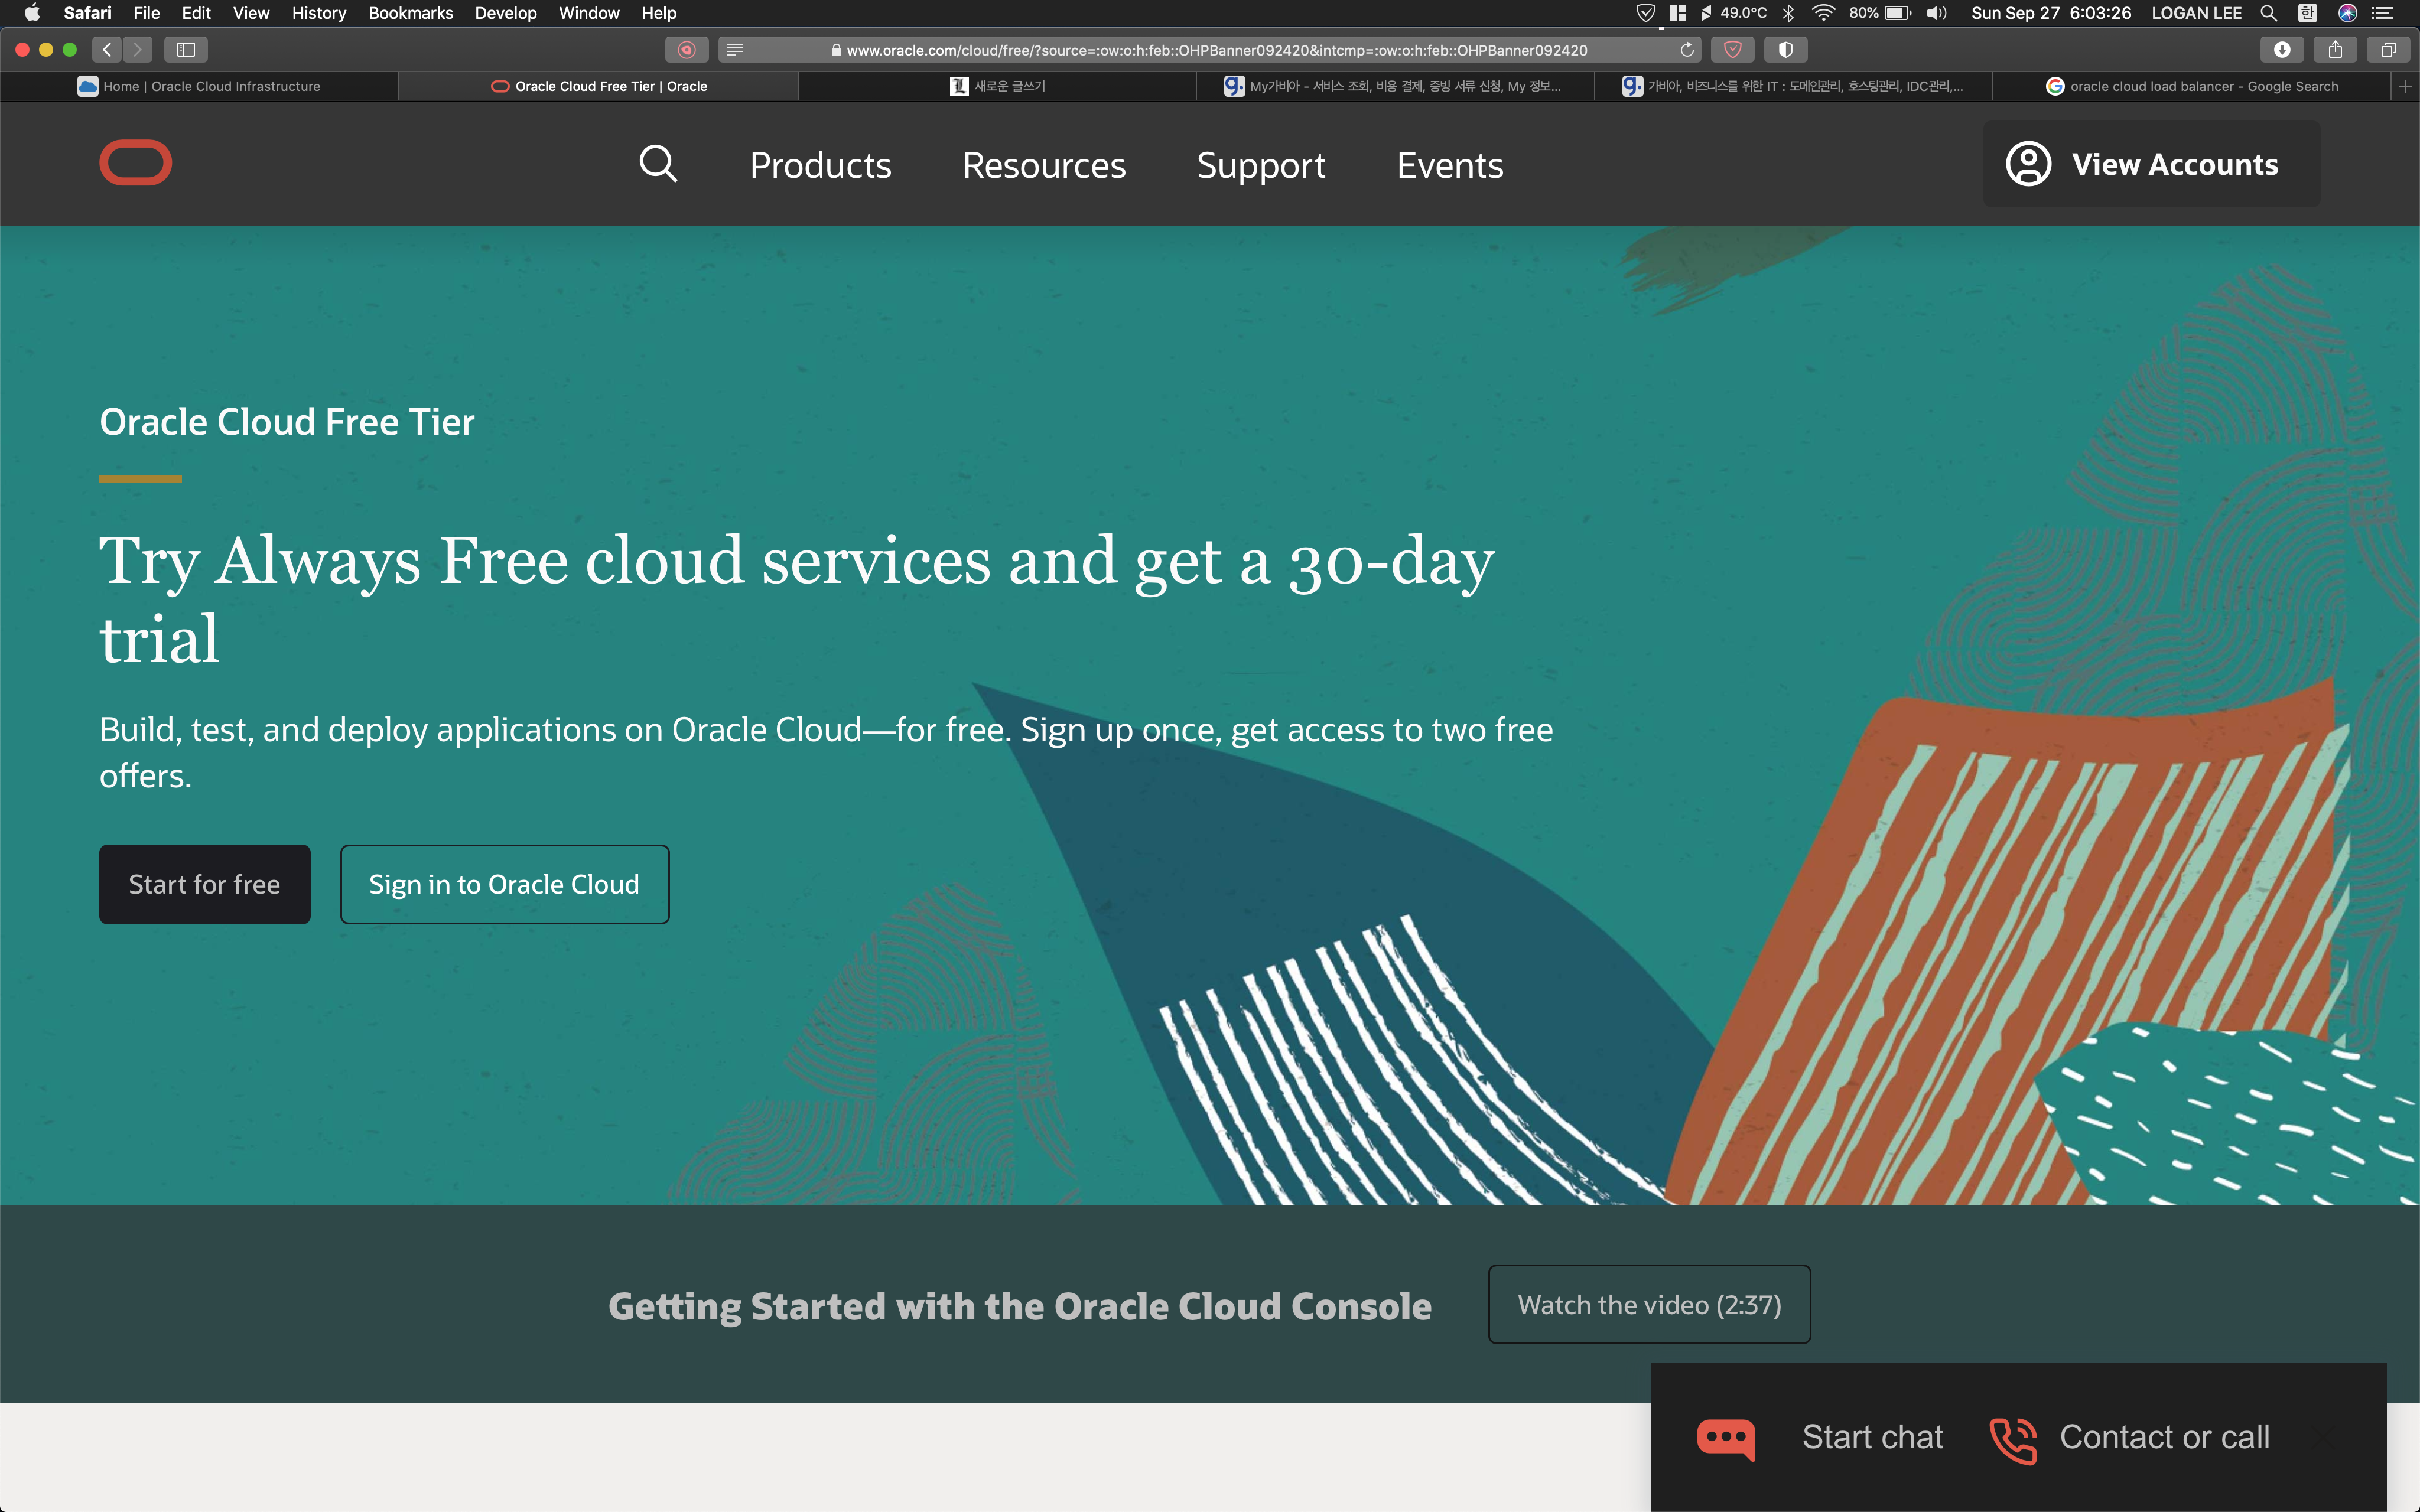2420x1512 pixels.
Task: Expand the Resources navigation menu
Action: tap(1043, 165)
